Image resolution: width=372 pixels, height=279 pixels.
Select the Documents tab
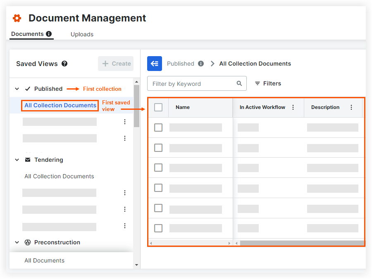(27, 34)
